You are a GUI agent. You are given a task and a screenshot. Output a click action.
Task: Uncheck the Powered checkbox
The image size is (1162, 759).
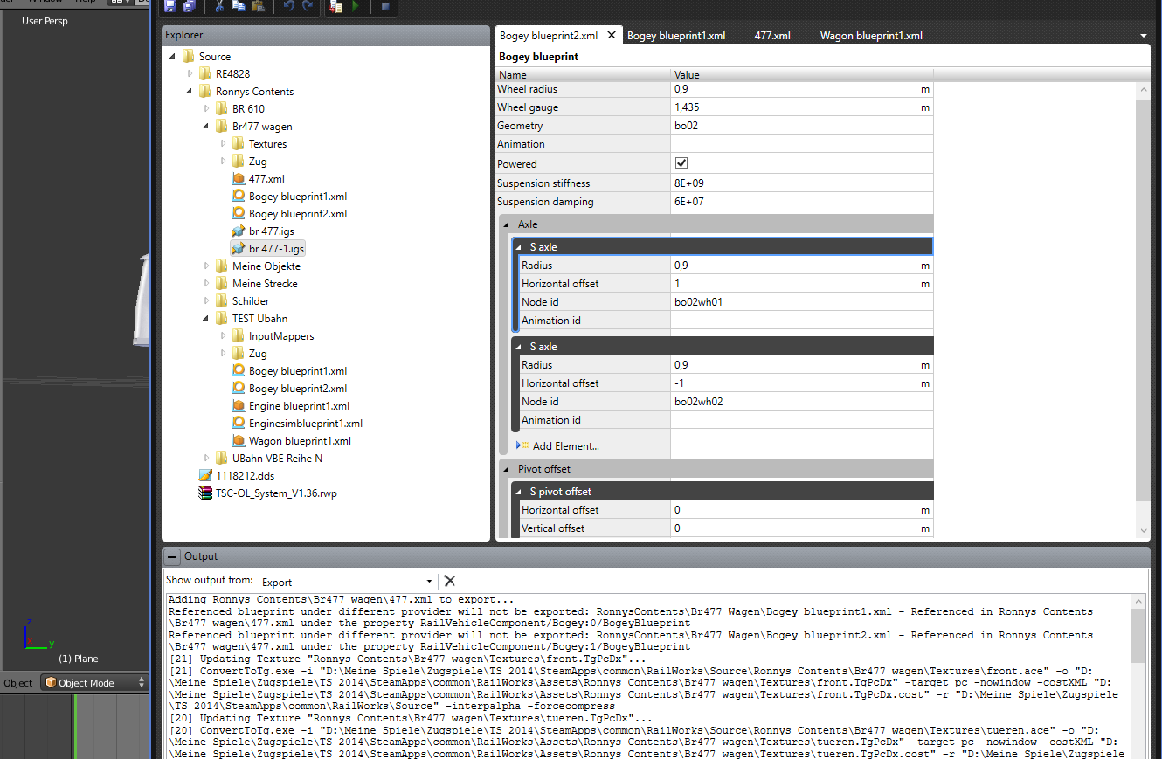[x=681, y=163]
